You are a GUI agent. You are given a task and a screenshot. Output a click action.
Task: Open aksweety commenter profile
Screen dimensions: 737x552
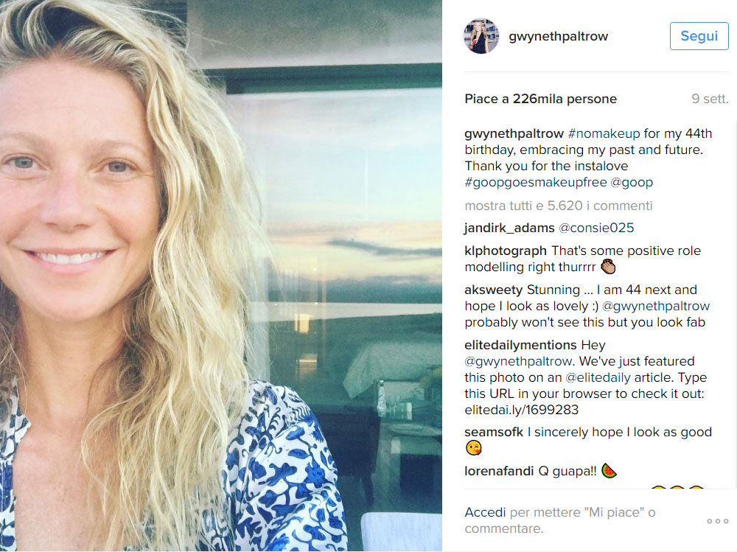494,290
